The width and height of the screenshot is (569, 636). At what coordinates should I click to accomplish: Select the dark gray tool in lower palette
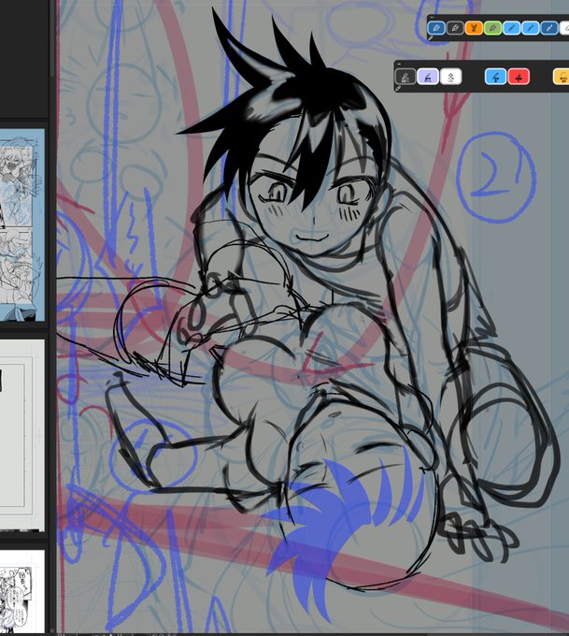(405, 77)
